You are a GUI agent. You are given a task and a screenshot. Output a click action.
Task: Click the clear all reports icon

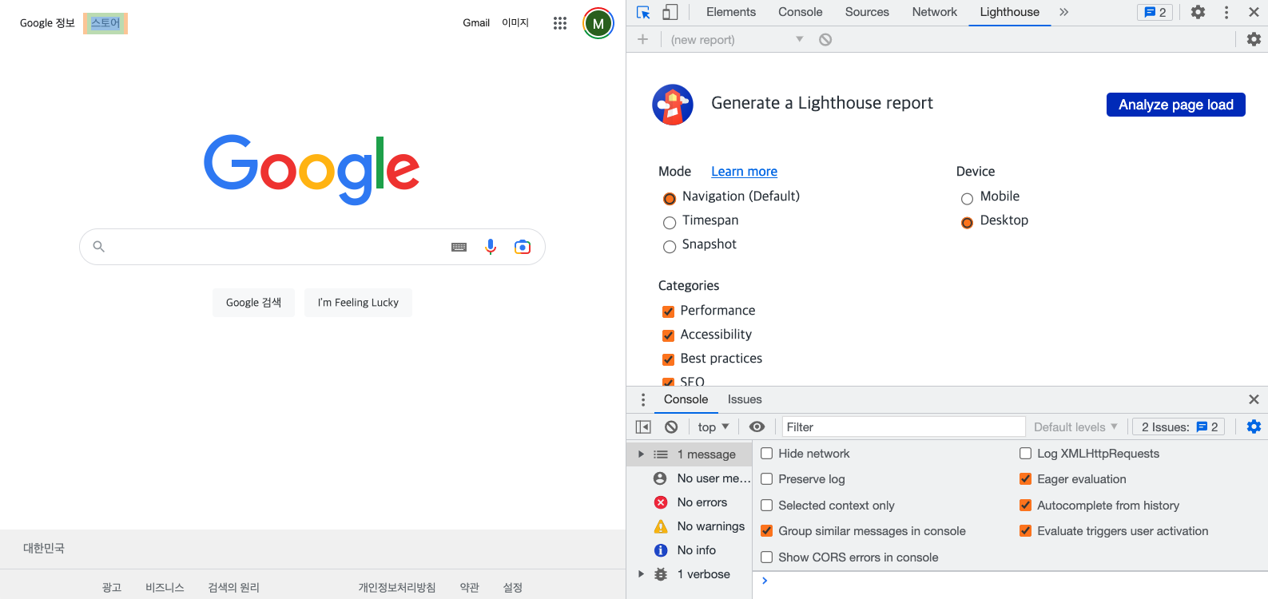[x=825, y=39]
